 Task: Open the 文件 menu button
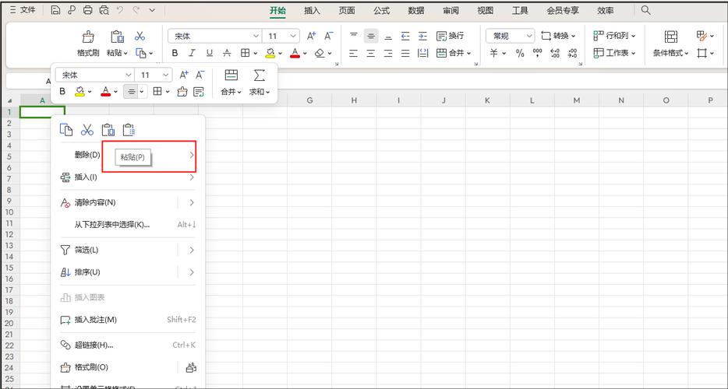[x=23, y=10]
